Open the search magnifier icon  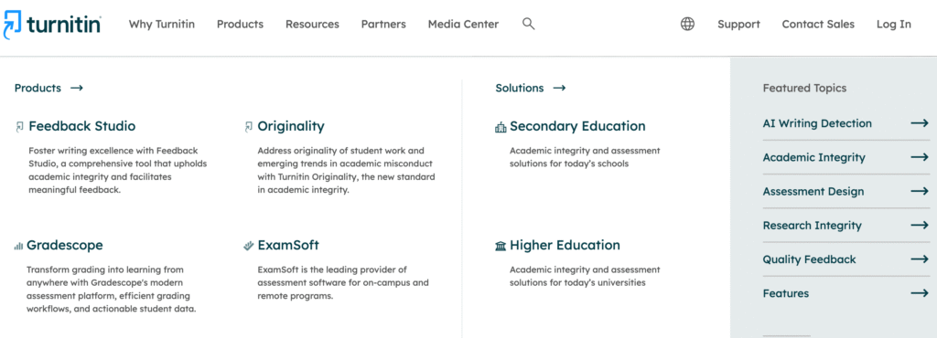click(528, 24)
